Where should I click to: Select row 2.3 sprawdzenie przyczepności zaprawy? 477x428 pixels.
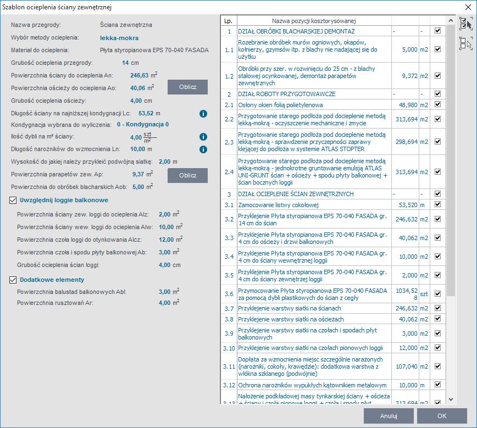[333, 142]
